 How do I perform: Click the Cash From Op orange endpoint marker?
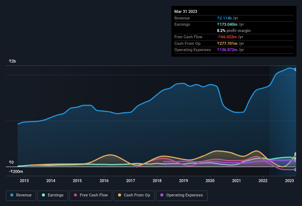296,154
